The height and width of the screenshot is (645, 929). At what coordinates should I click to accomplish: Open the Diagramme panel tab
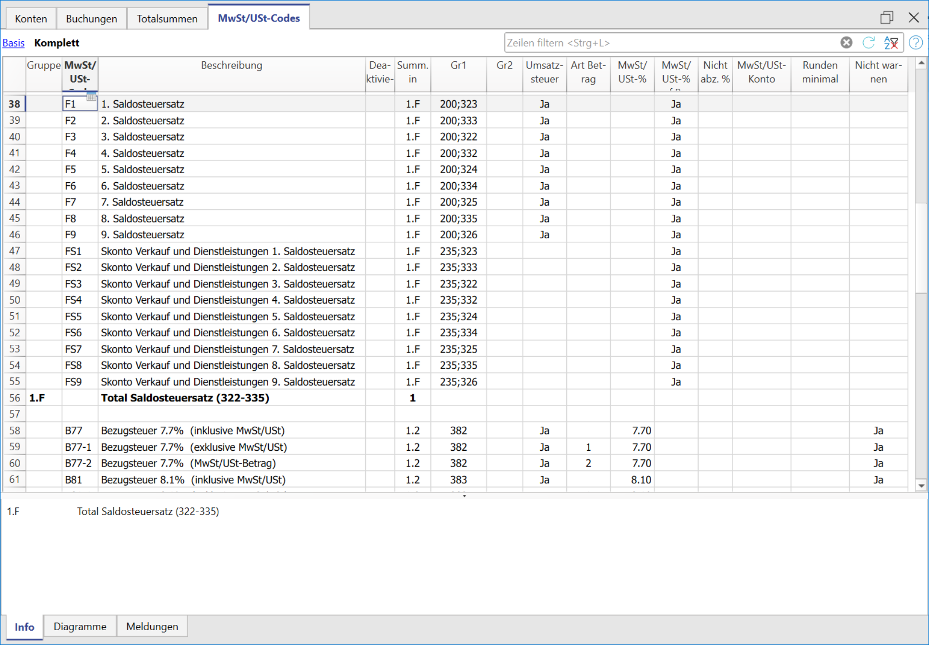click(x=80, y=626)
